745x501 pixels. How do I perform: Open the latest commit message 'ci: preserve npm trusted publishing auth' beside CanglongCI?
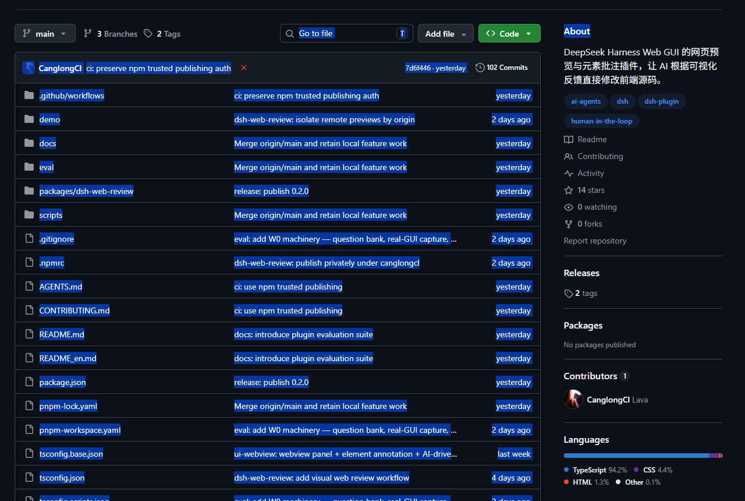coord(159,68)
